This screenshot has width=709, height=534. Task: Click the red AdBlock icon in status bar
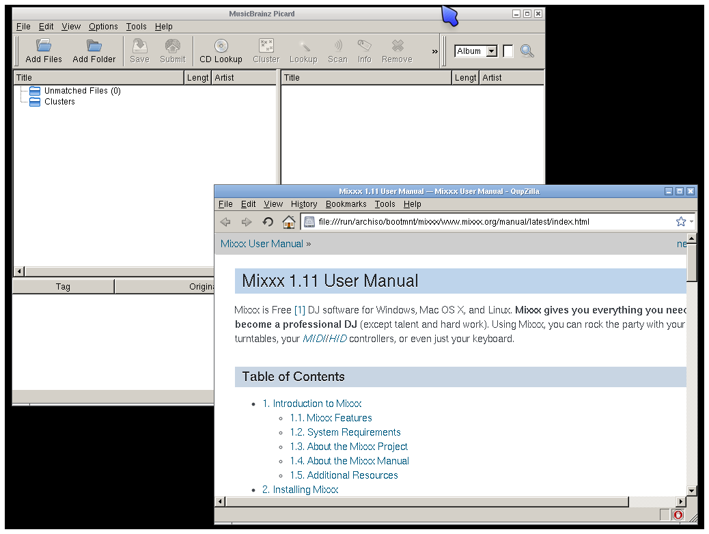click(678, 515)
